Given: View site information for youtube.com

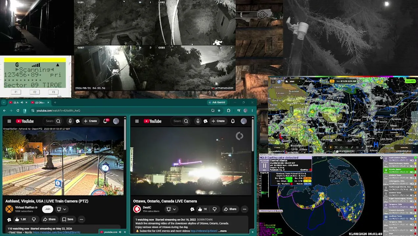Looking at the screenshot, I should [x=32, y=110].
